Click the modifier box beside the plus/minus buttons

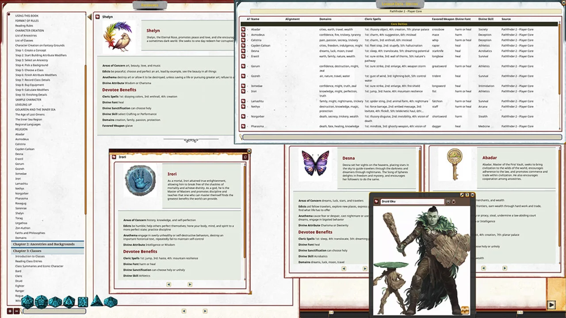point(54,311)
